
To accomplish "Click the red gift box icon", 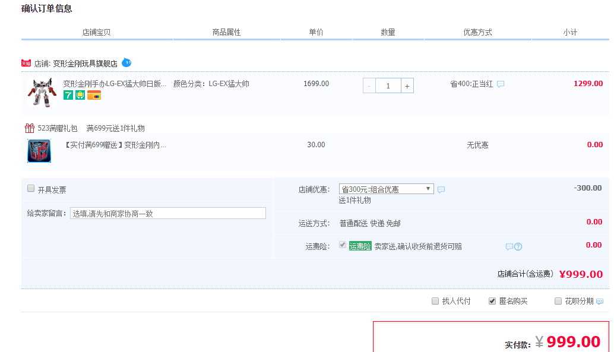I will [30, 128].
